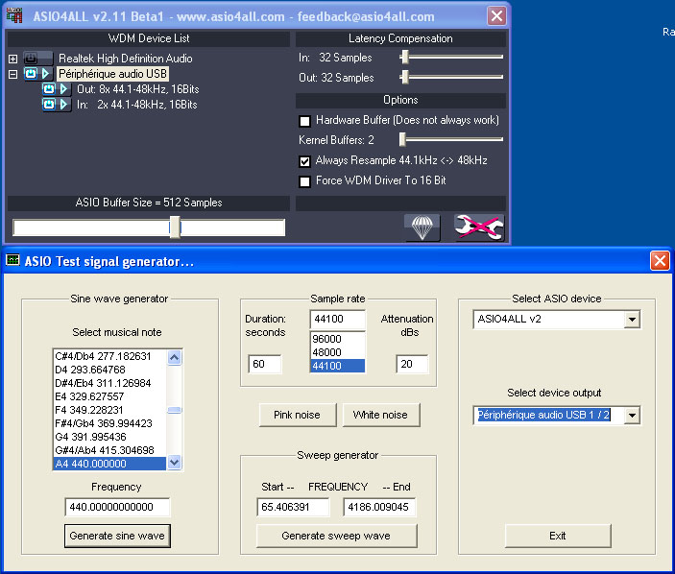Click the crossed wrench advanced-mode icon
This screenshot has height=574, width=675.
pos(479,227)
